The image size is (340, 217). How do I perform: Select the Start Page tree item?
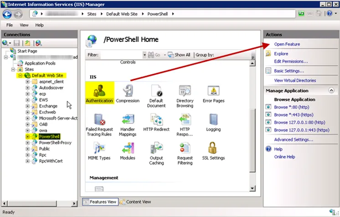tap(27, 51)
